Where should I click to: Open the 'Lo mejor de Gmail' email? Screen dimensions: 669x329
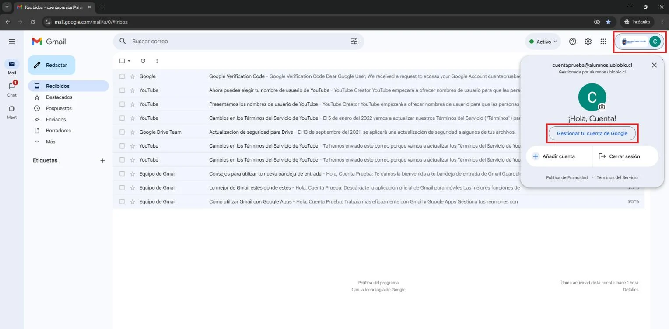point(378,188)
